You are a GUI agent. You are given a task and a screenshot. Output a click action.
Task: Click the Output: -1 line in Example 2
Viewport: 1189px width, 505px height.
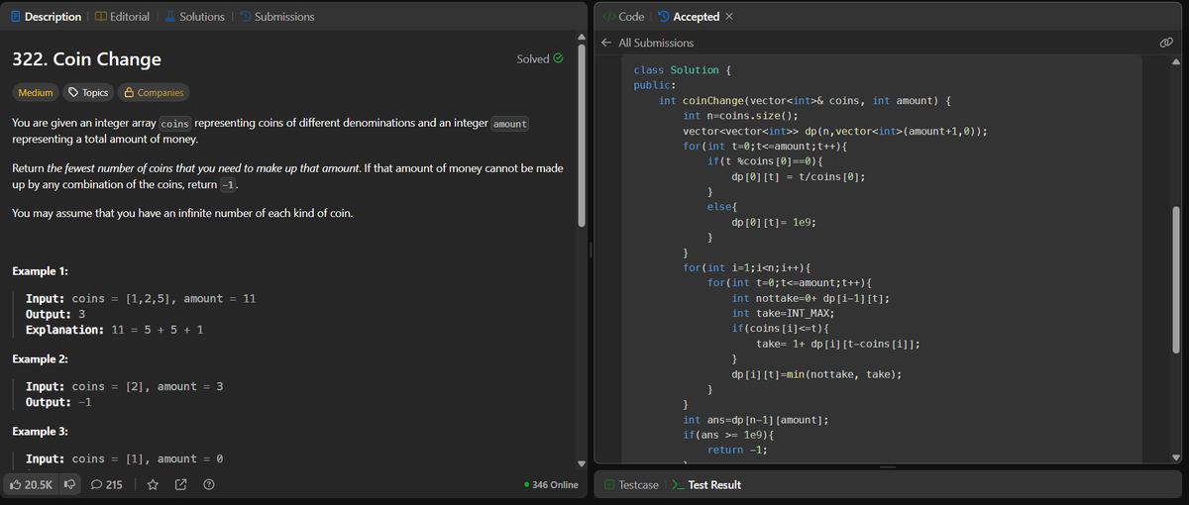tap(59, 402)
